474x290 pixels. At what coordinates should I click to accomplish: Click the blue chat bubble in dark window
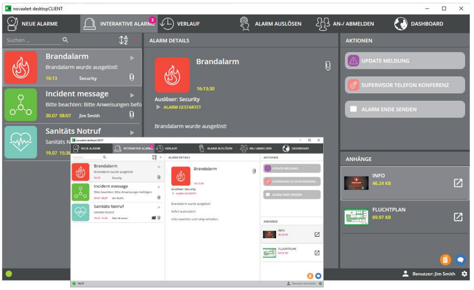point(460,259)
